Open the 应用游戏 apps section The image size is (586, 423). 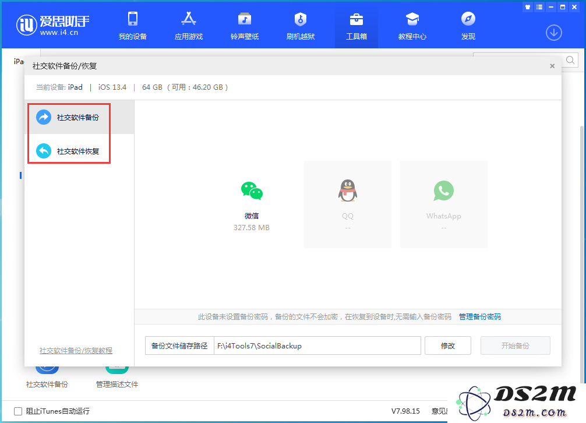[189, 26]
